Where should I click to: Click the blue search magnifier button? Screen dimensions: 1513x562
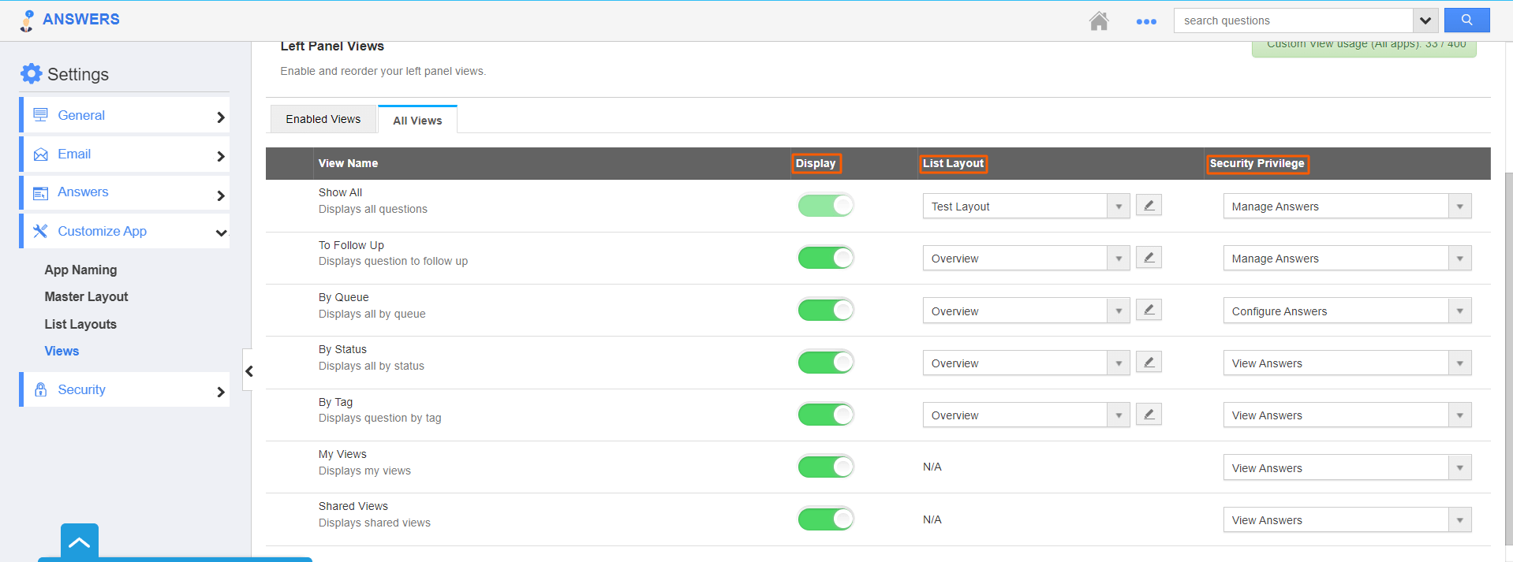[1466, 20]
